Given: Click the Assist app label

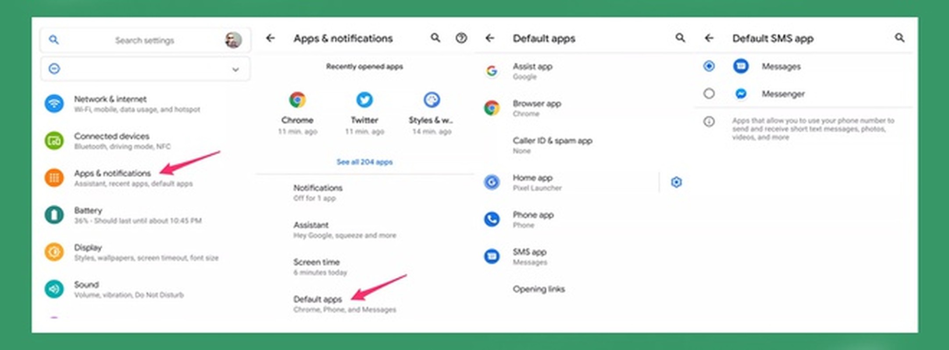Looking at the screenshot, I should [x=532, y=66].
